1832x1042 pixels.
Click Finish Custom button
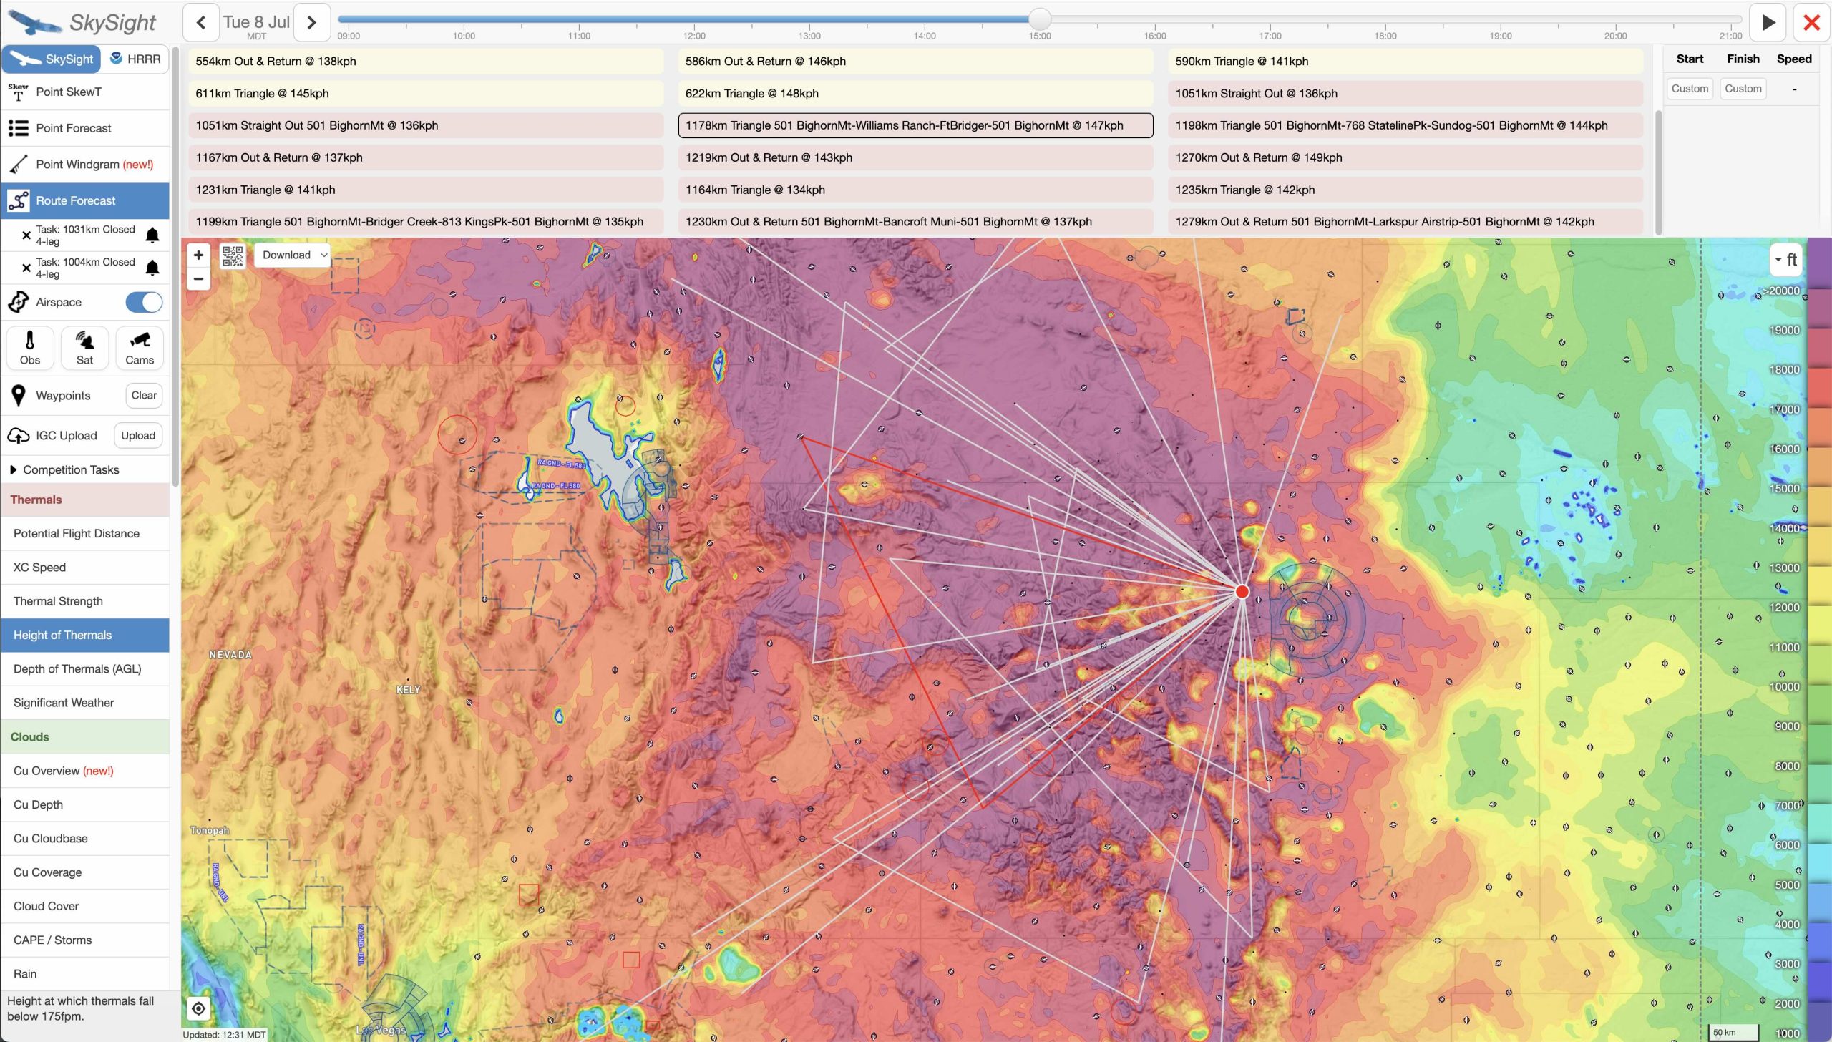coord(1743,89)
